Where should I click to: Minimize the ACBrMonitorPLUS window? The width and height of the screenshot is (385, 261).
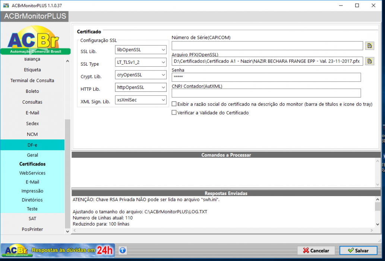(341, 5)
